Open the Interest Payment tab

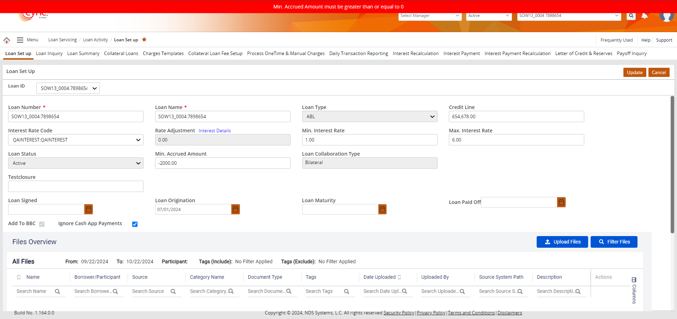[x=462, y=54]
